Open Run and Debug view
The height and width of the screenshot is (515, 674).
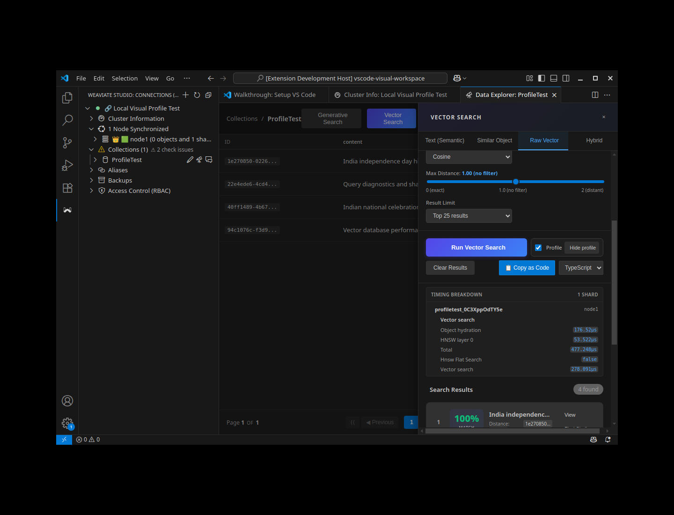click(x=67, y=165)
